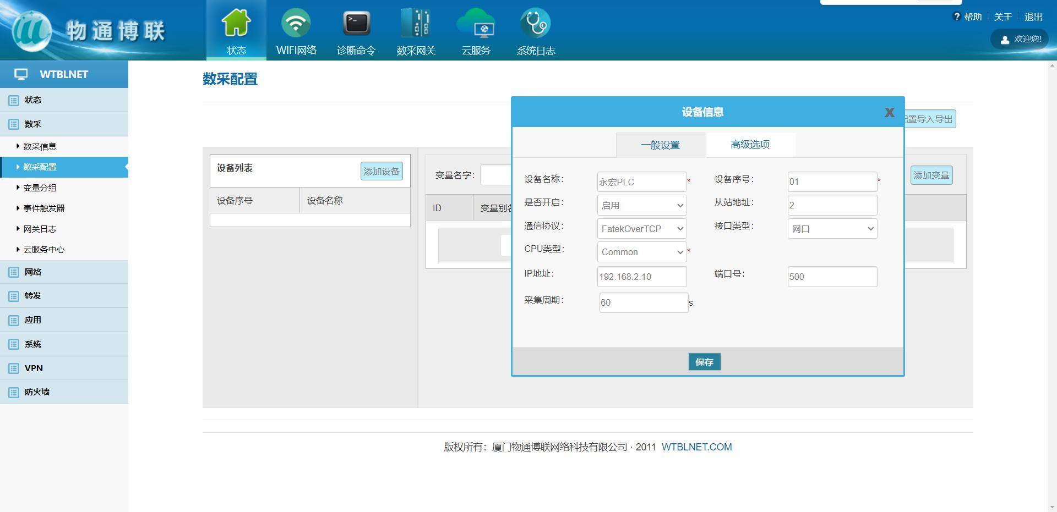Open the WTBLNET.COM footer link
Image resolution: width=1057 pixels, height=512 pixels.
click(x=696, y=447)
